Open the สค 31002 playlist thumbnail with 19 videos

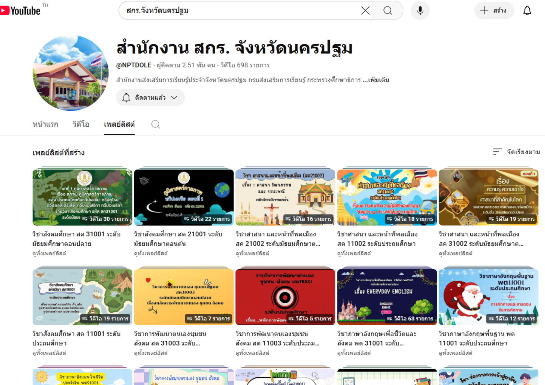[x=488, y=197]
